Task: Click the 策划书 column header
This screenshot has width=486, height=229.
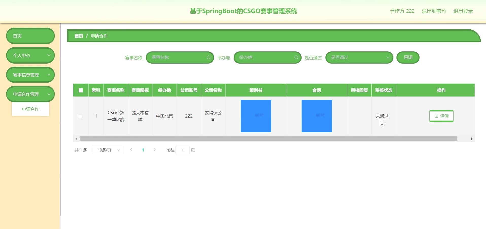Action: click(x=256, y=90)
